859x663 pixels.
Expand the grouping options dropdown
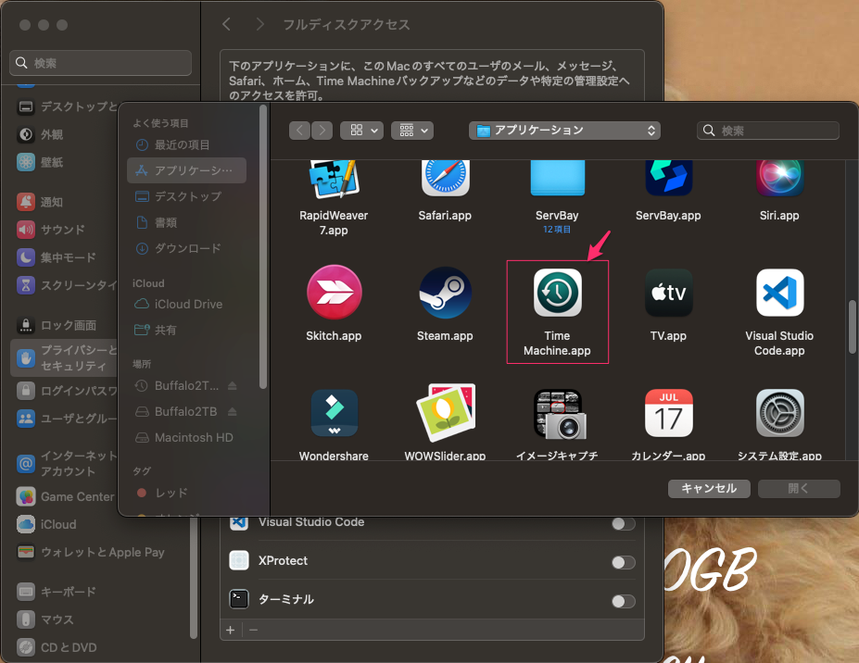pyautogui.click(x=412, y=131)
